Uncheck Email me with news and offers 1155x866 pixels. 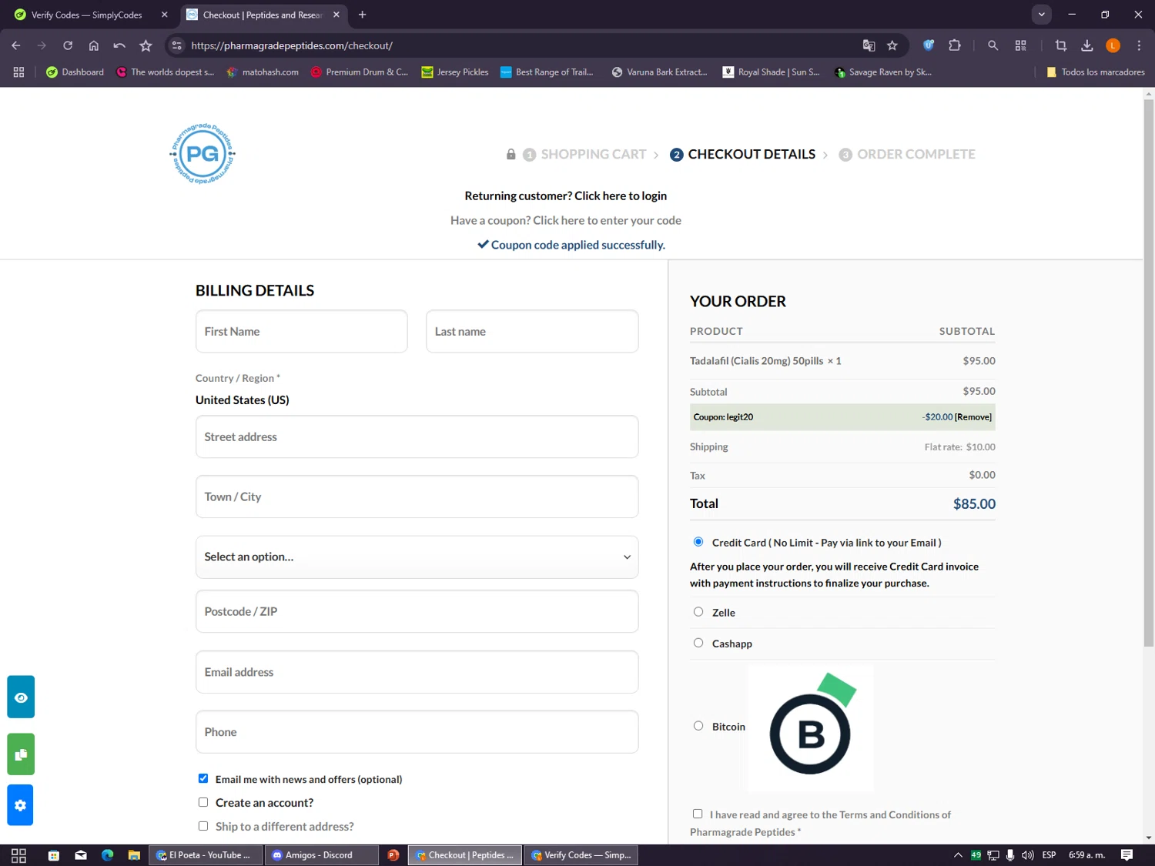pos(203,778)
